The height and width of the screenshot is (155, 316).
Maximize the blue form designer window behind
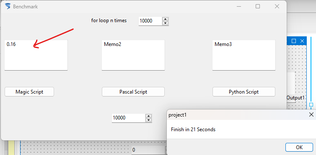[x=294, y=41]
